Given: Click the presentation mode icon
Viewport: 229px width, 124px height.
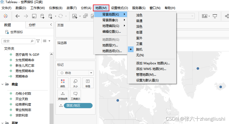Looking at the screenshot, I should pos(215,16).
